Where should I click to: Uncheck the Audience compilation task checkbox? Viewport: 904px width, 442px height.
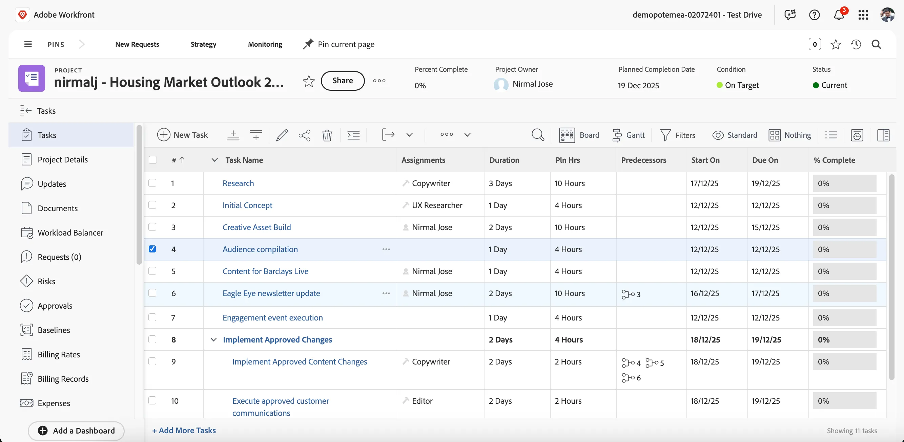[152, 249]
